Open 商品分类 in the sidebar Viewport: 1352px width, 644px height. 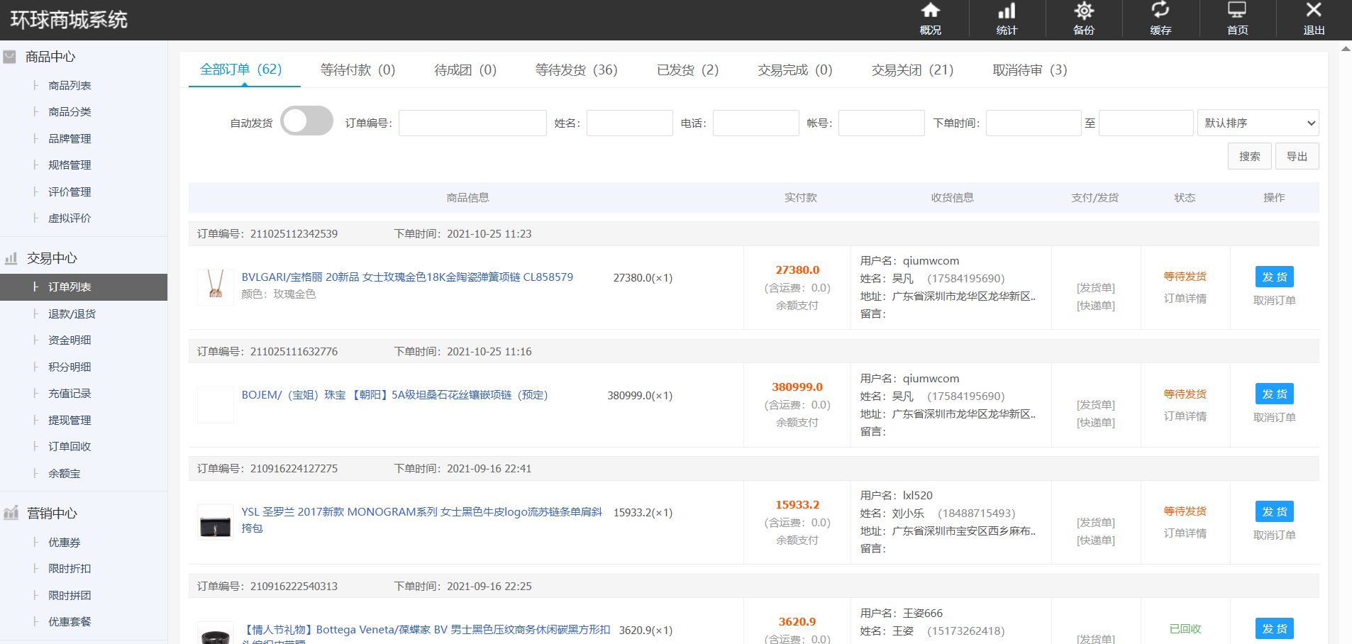point(70,112)
